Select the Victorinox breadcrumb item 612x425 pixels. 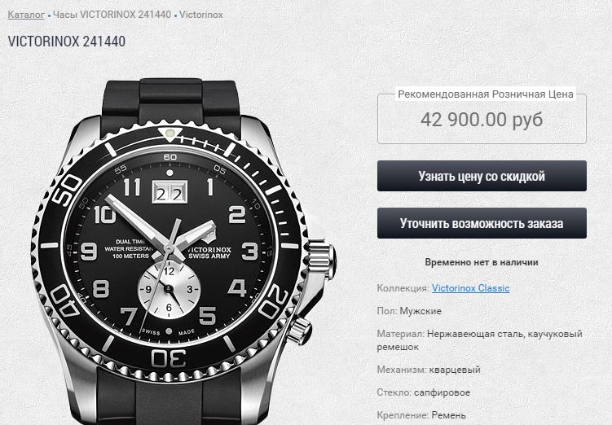click(x=201, y=15)
